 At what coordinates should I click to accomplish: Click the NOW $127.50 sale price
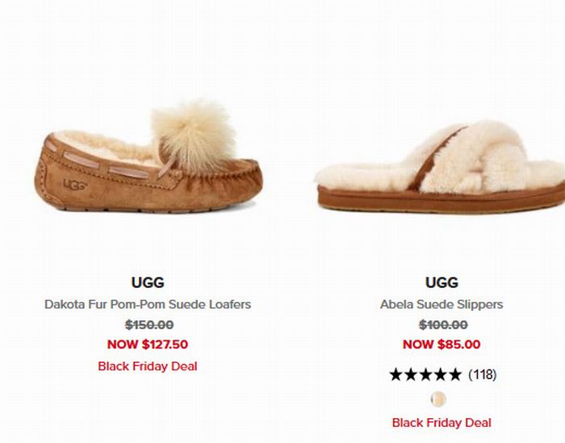pos(148,345)
